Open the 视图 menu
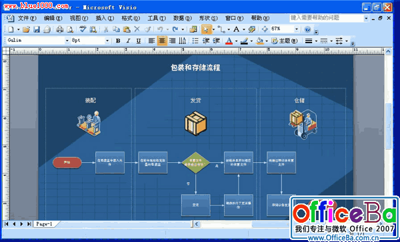The height and width of the screenshot is (242, 400). tap(79, 19)
